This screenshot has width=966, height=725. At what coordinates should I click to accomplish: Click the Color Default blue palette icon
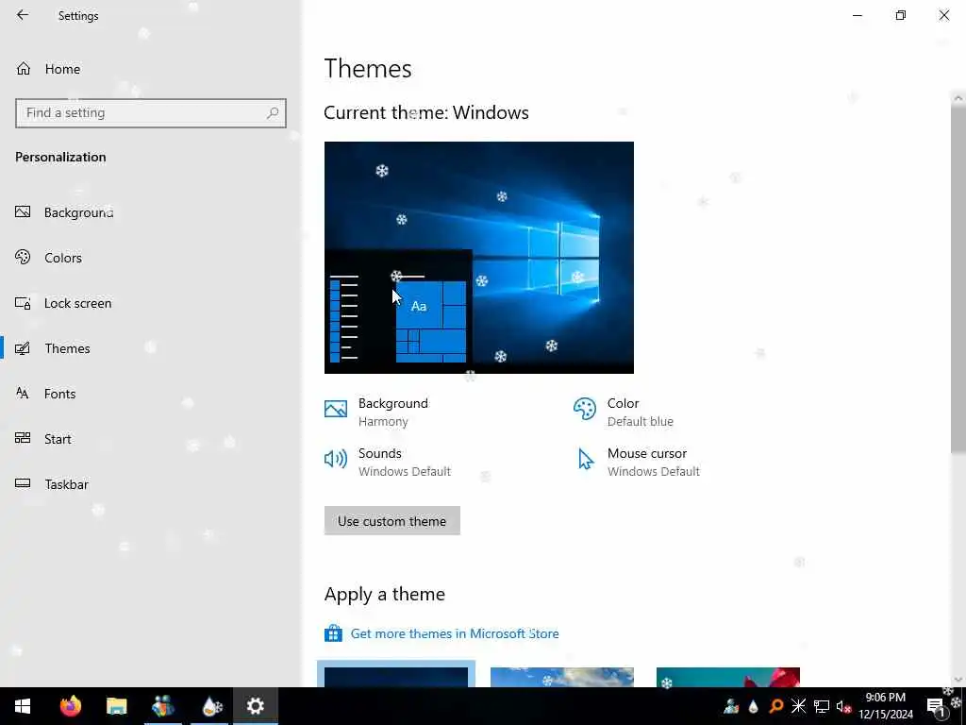(585, 409)
